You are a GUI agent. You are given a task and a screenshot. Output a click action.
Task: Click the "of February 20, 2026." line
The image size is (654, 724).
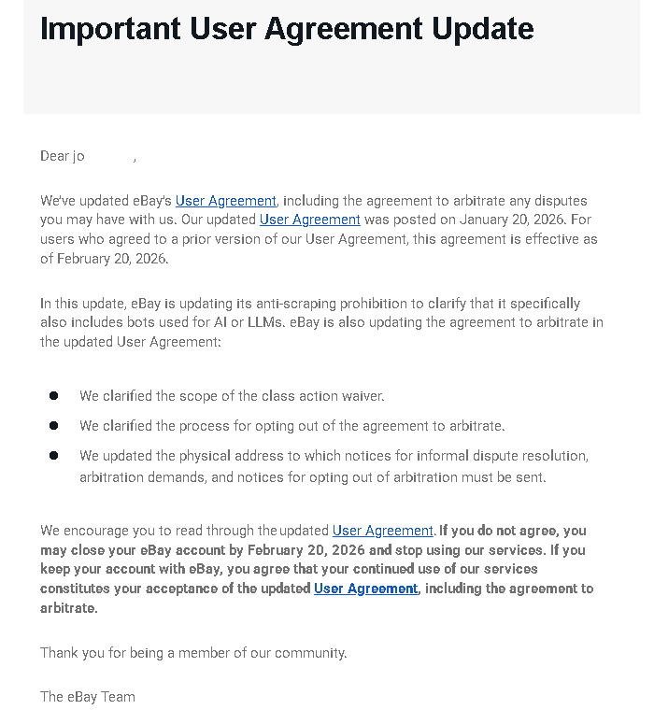[105, 259]
